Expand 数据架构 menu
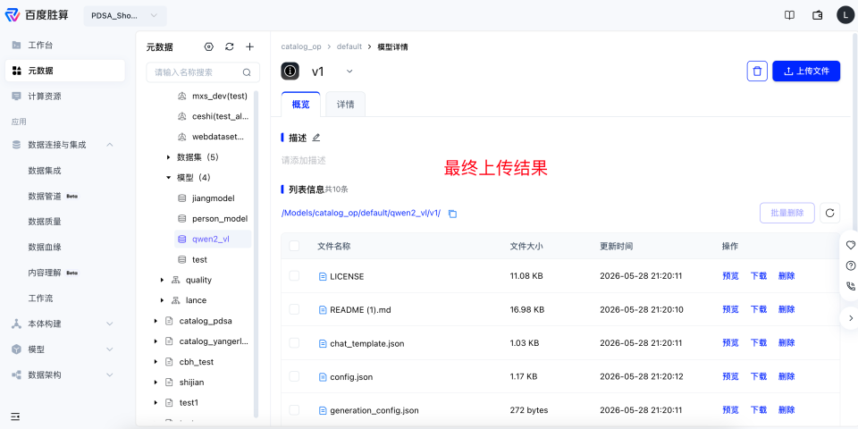This screenshot has width=858, height=429. pyautogui.click(x=109, y=374)
